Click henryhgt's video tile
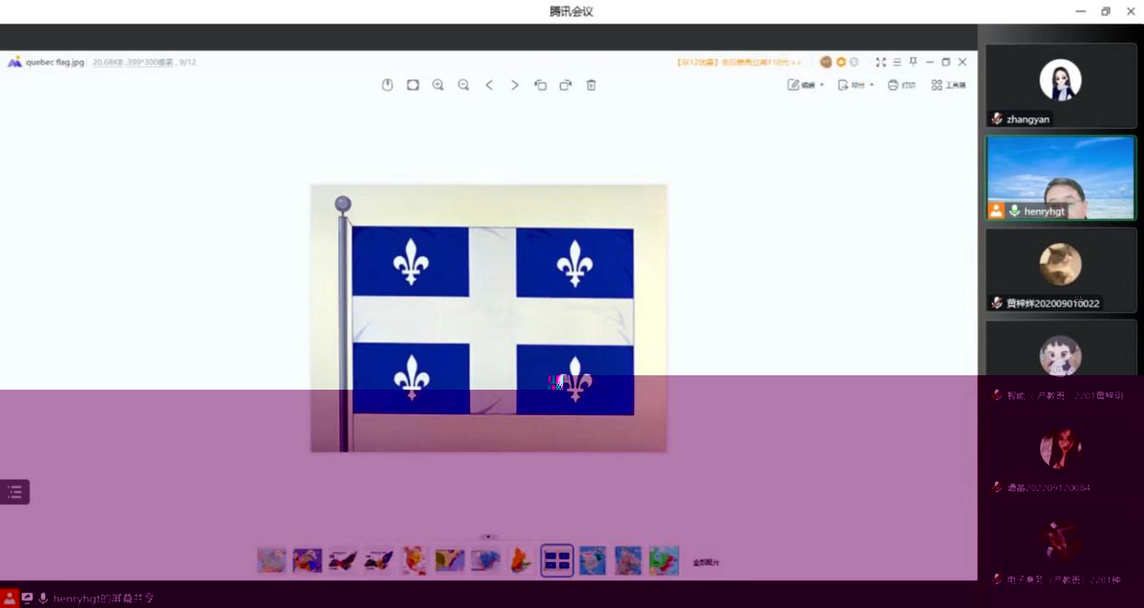Image resolution: width=1144 pixels, height=608 pixels. tap(1061, 178)
